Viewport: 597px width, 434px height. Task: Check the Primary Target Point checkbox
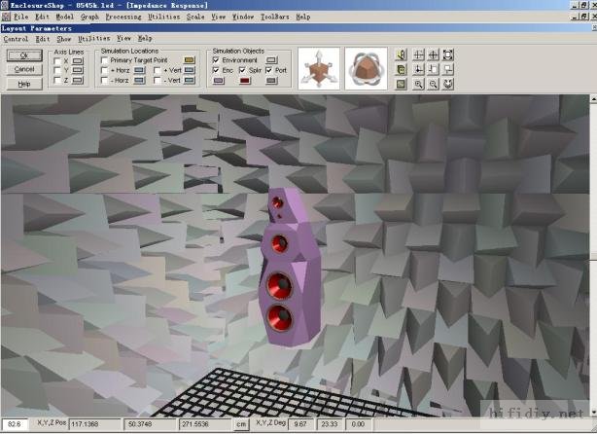(x=104, y=60)
